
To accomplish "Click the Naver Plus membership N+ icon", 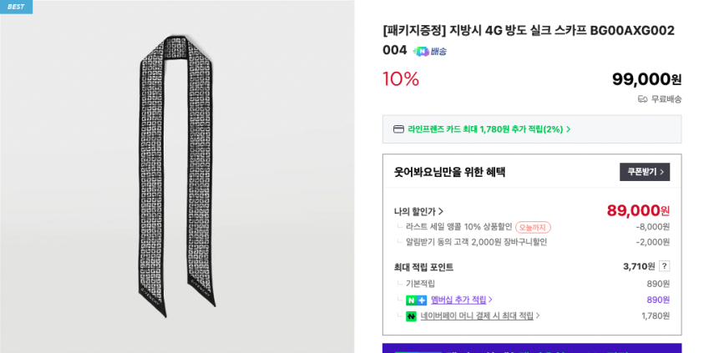I will point(416,300).
